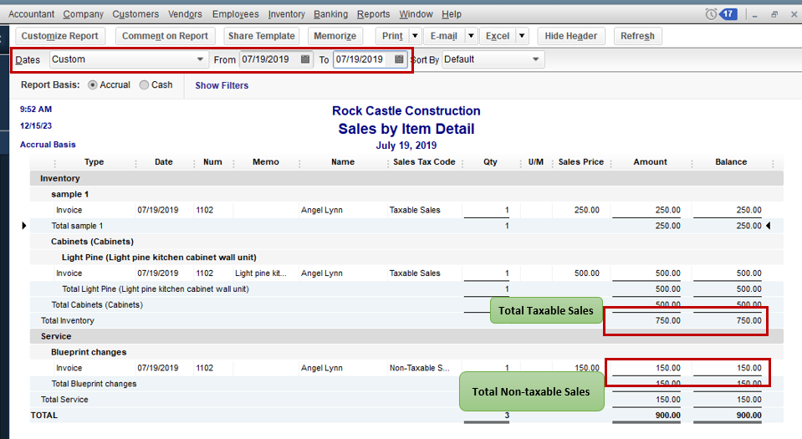Click the TOTAL amount 900.00
The width and height of the screenshot is (802, 439).
tap(668, 416)
